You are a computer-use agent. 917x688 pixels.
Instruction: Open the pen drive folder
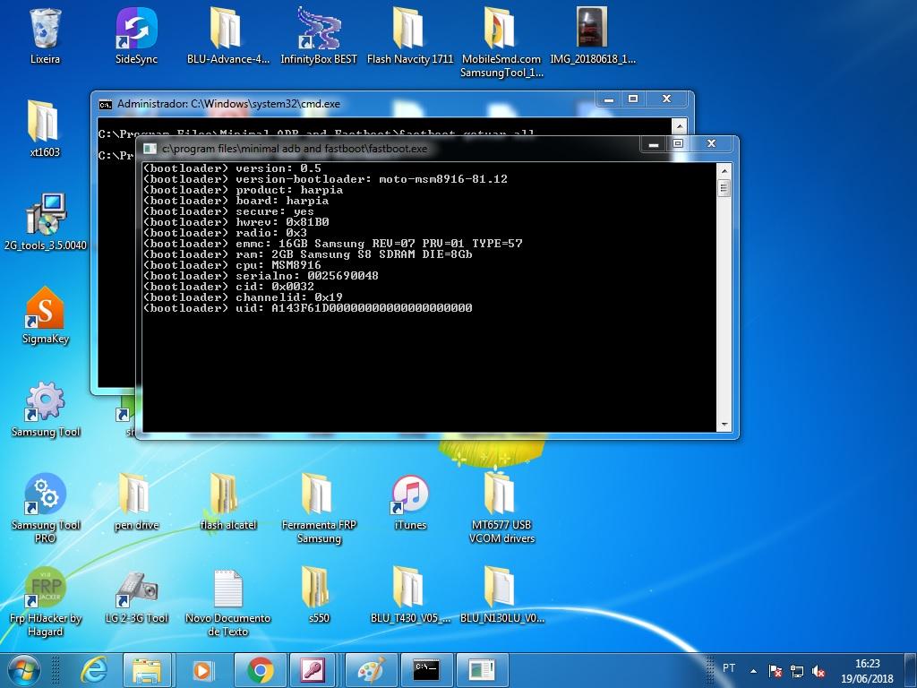click(x=136, y=502)
